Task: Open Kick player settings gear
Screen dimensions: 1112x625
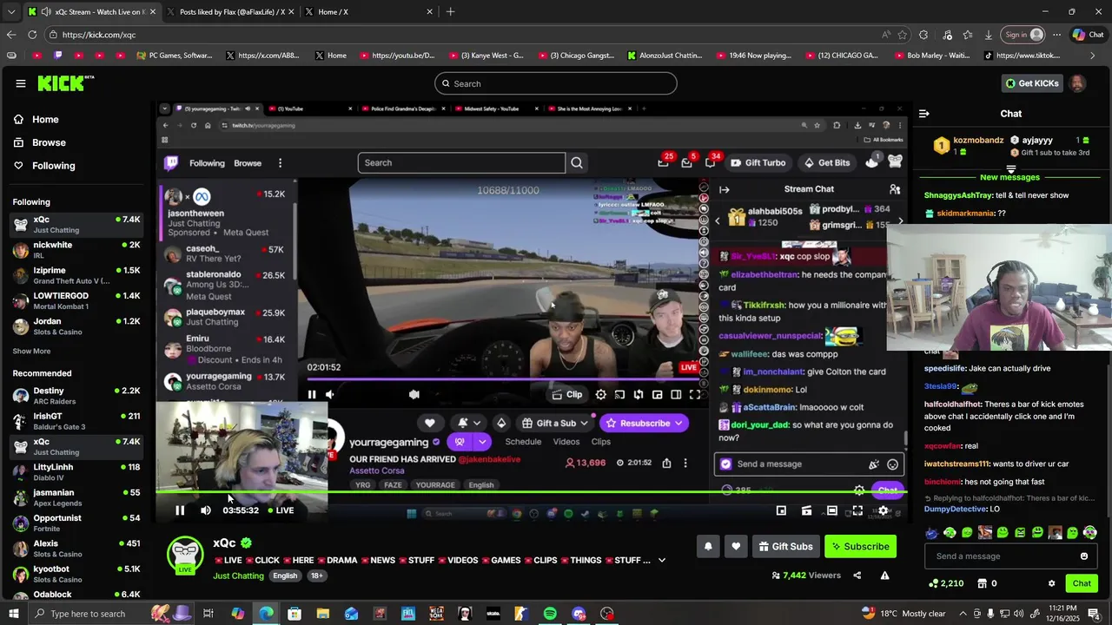Action: coord(884,510)
